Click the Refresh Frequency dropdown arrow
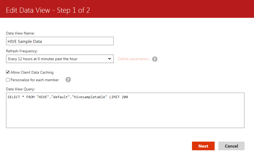 [x=109, y=59]
